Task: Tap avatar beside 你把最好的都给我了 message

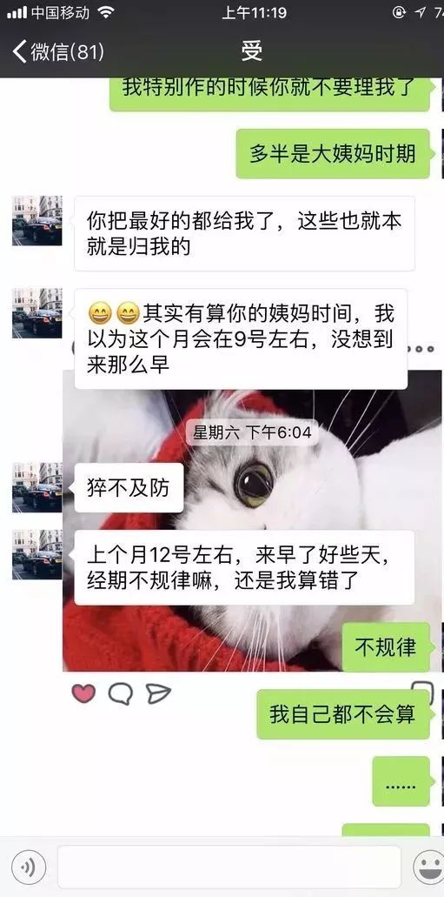Action: [x=37, y=220]
